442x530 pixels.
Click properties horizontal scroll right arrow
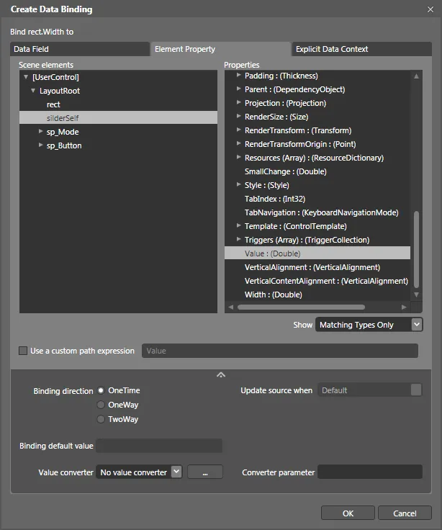[x=404, y=307]
